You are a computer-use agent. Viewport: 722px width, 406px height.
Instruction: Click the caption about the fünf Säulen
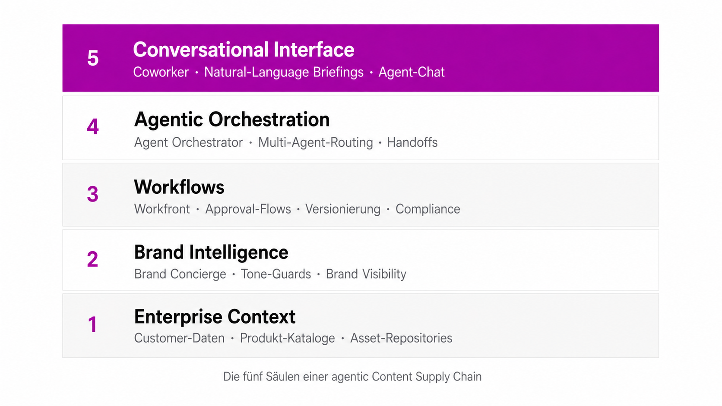point(352,377)
